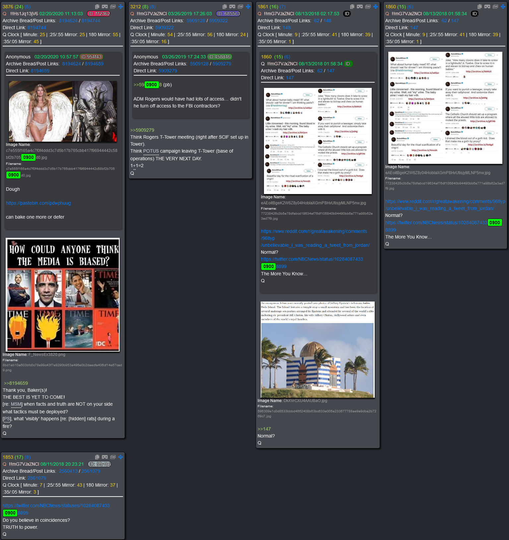
Task: Open archive bread link 2560413 in post 1853
Action: pos(68,471)
